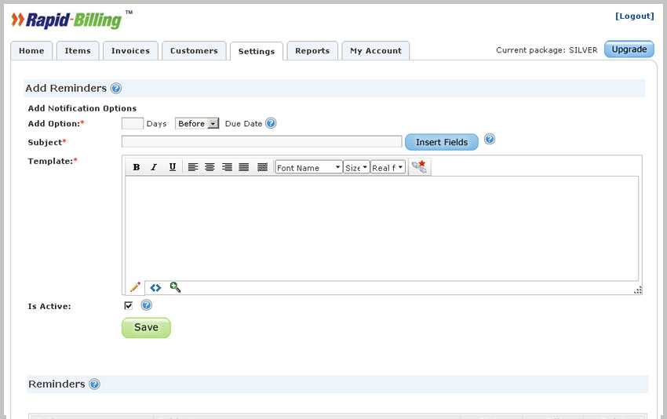667x419 pixels.
Task: Focus the Days number input field
Action: (133, 123)
